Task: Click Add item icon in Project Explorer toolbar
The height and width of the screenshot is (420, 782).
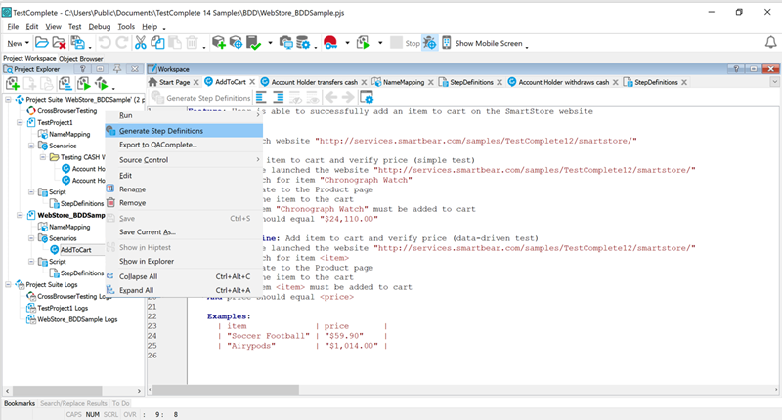Action: click(12, 84)
